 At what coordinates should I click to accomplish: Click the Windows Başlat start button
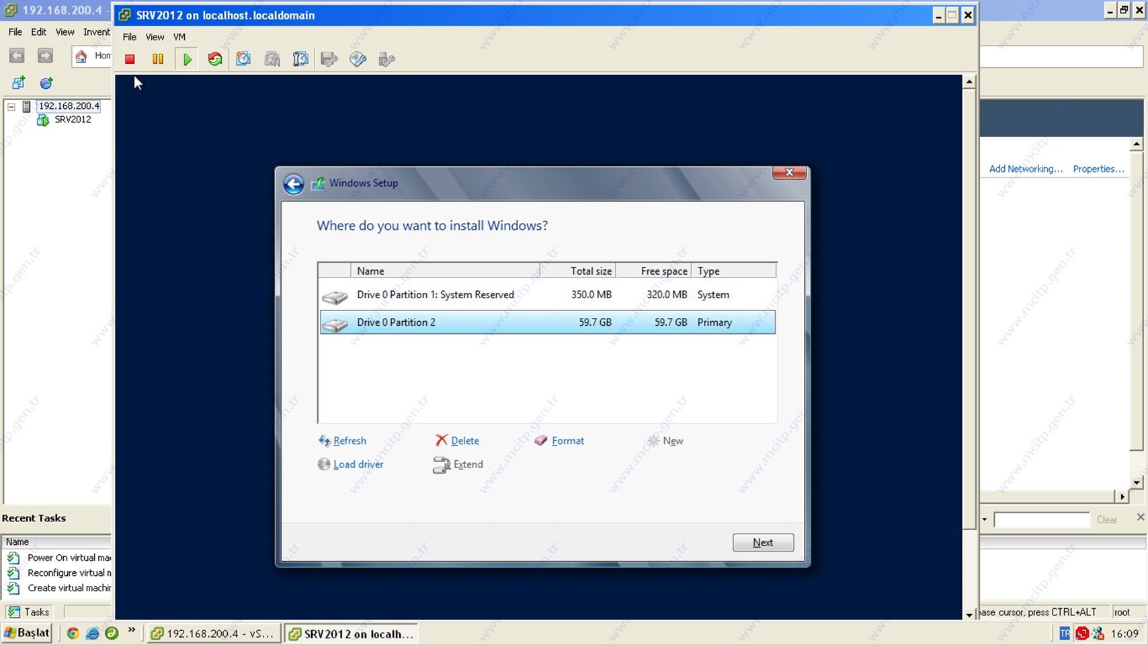pos(27,633)
